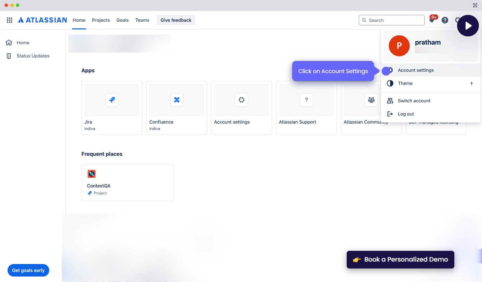
Task: Open the app switcher grid icon
Action: [x=10, y=20]
